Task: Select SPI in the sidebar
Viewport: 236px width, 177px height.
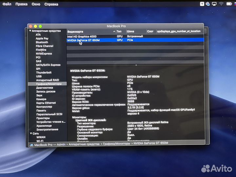Action: (38, 69)
